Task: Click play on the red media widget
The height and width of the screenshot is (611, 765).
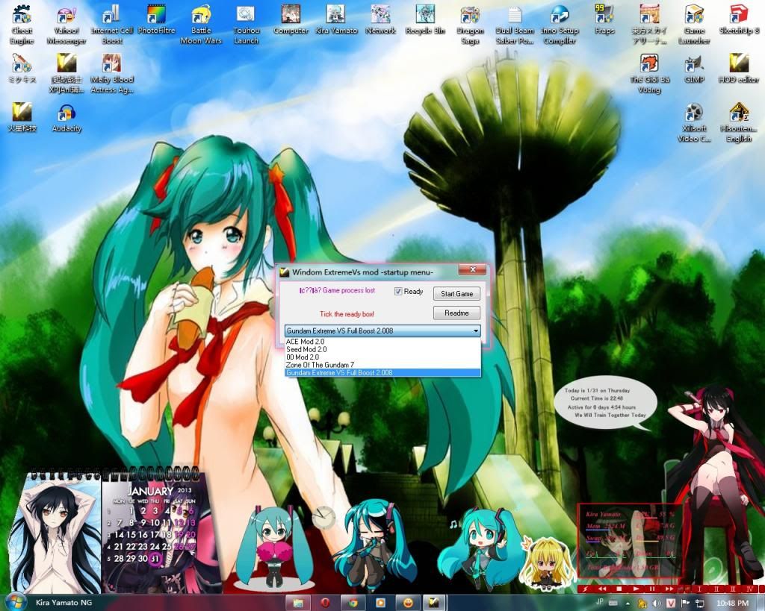Action: click(636, 589)
